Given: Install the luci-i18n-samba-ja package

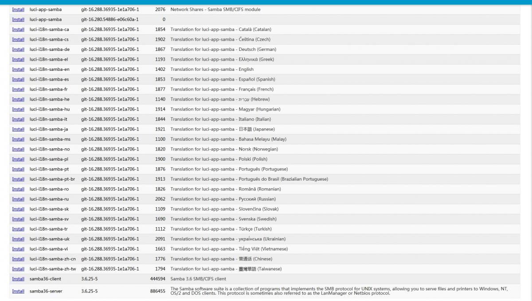Looking at the screenshot, I should pos(18,129).
